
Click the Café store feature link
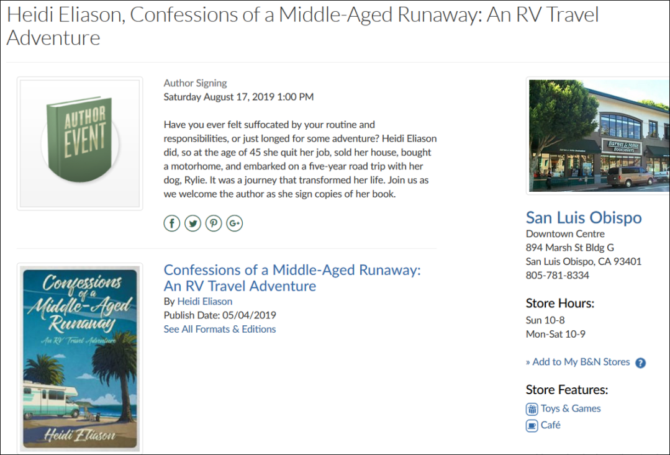(x=551, y=425)
